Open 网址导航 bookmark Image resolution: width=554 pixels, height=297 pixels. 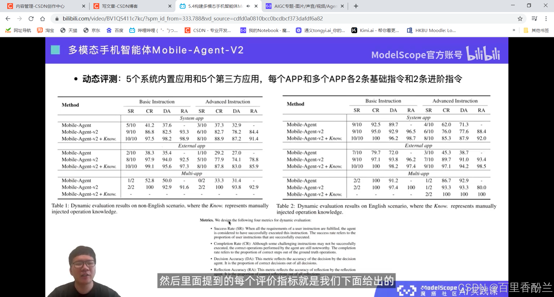click(x=18, y=30)
